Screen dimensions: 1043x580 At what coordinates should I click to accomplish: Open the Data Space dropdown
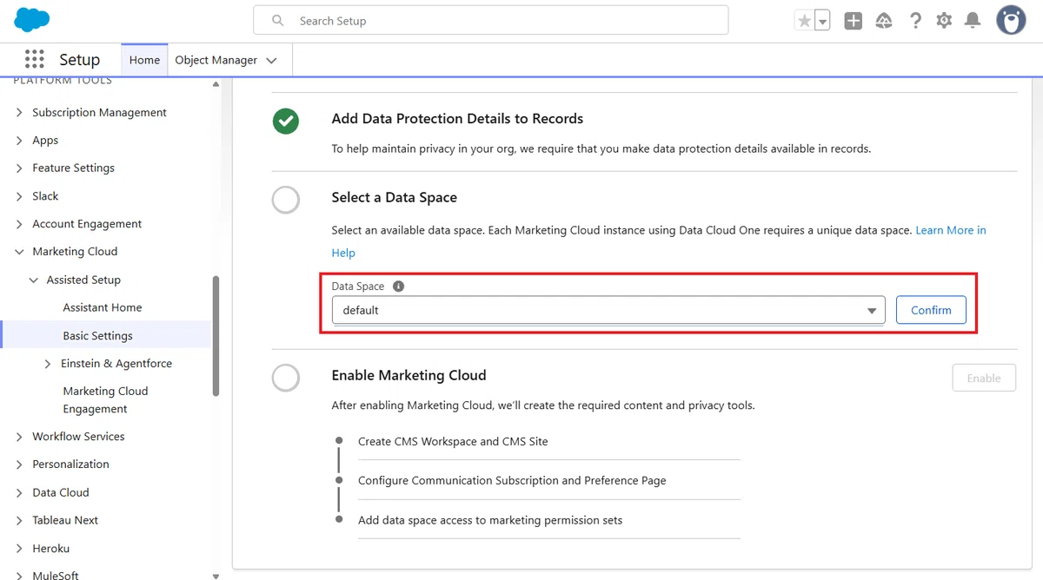coord(608,310)
